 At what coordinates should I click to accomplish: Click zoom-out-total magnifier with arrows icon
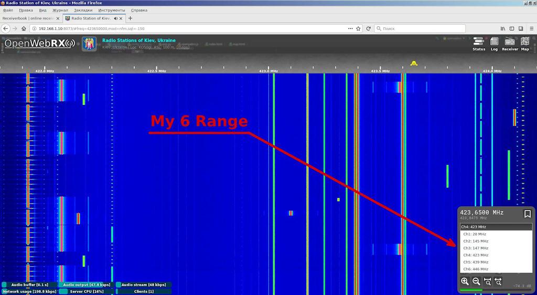(498, 281)
